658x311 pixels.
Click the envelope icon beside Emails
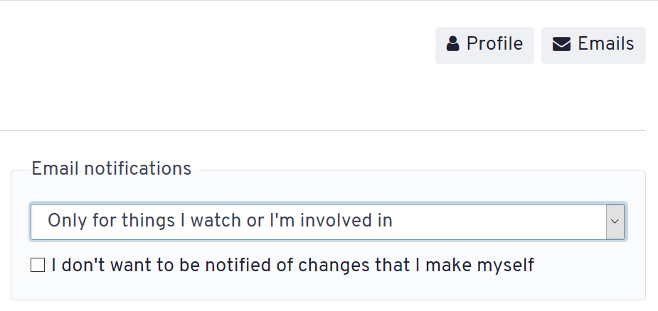tap(561, 44)
